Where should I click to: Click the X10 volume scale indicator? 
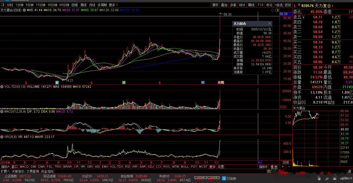[283, 107]
